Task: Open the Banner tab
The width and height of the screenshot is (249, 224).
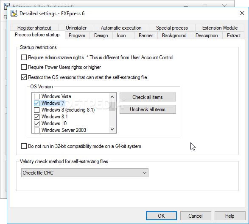Action: 146,36
